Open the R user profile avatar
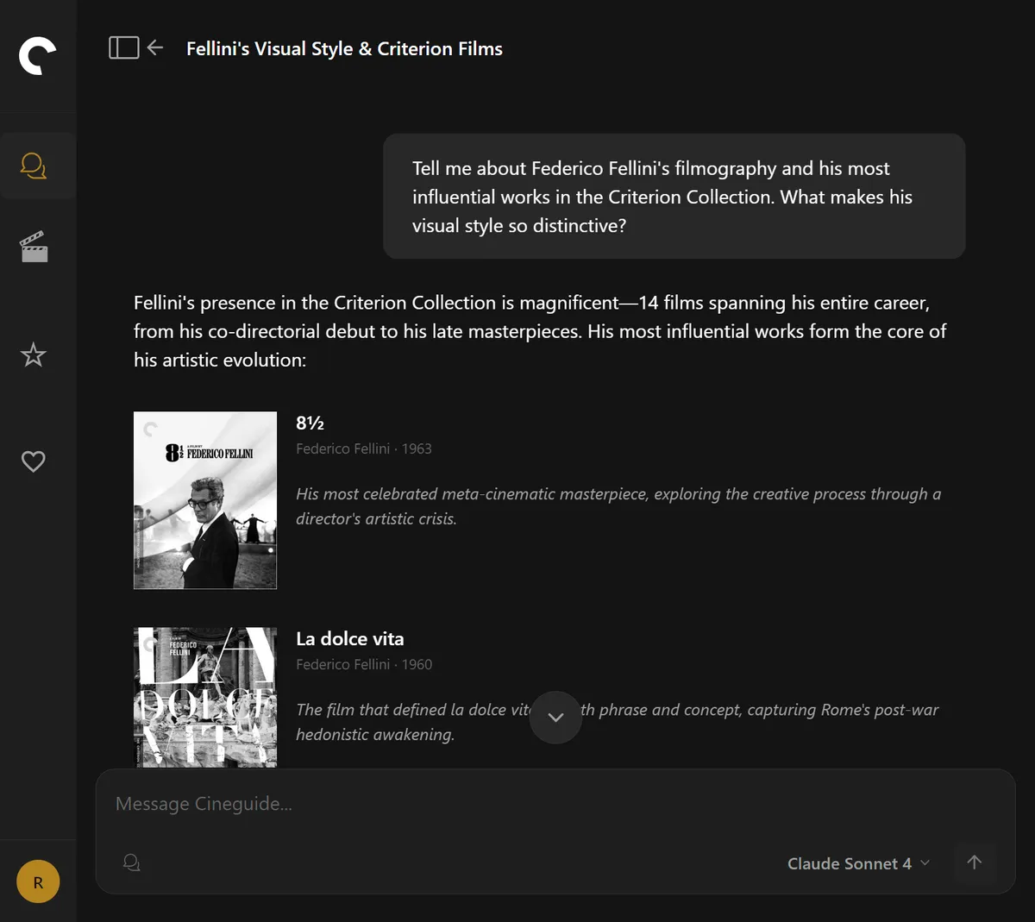Screen dimensions: 1035x922 point(38,881)
